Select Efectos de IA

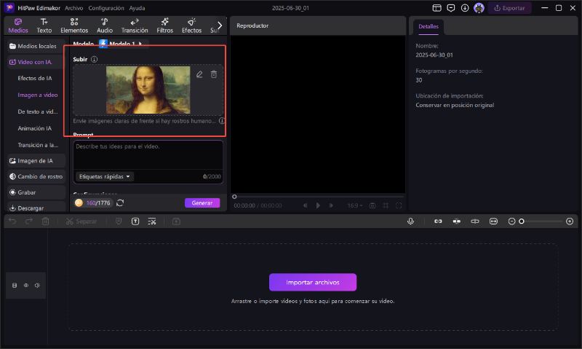click(x=35, y=78)
